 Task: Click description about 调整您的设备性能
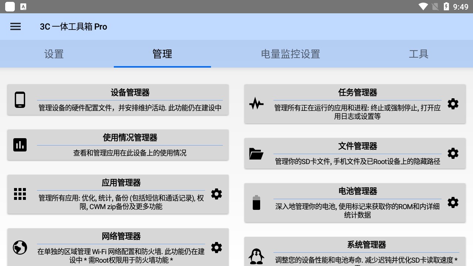click(367, 260)
